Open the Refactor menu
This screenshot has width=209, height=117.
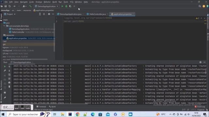(x=47, y=2)
